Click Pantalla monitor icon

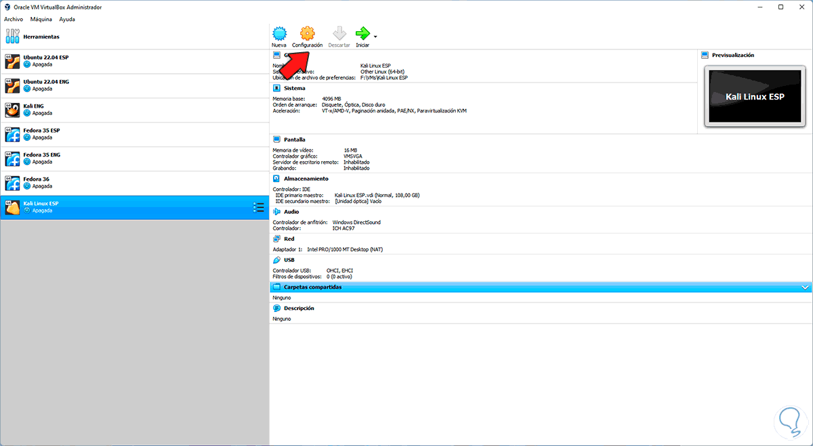[276, 139]
